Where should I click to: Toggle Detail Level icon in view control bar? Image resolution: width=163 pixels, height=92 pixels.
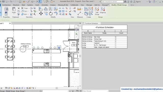click(6, 88)
